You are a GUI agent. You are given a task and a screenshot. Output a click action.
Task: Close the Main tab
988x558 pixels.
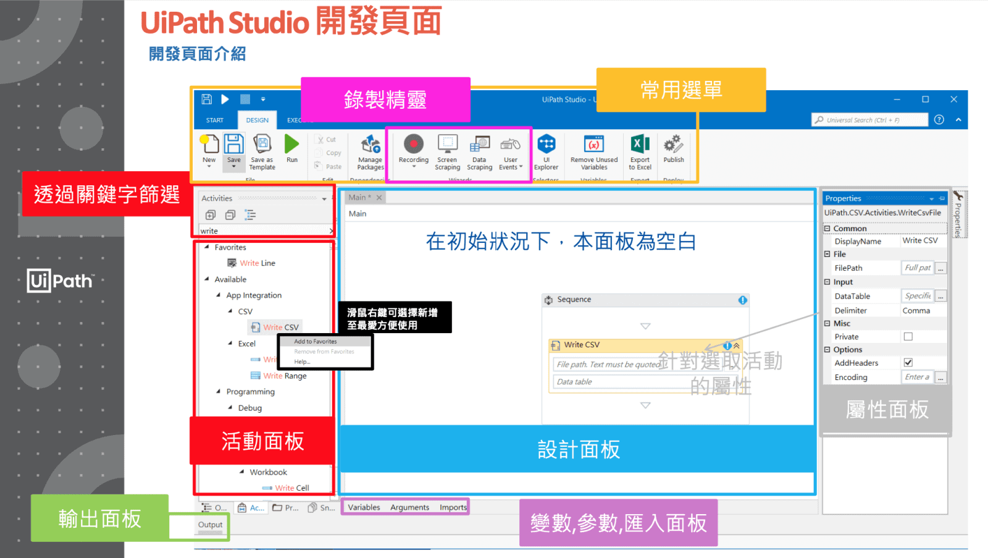point(379,198)
